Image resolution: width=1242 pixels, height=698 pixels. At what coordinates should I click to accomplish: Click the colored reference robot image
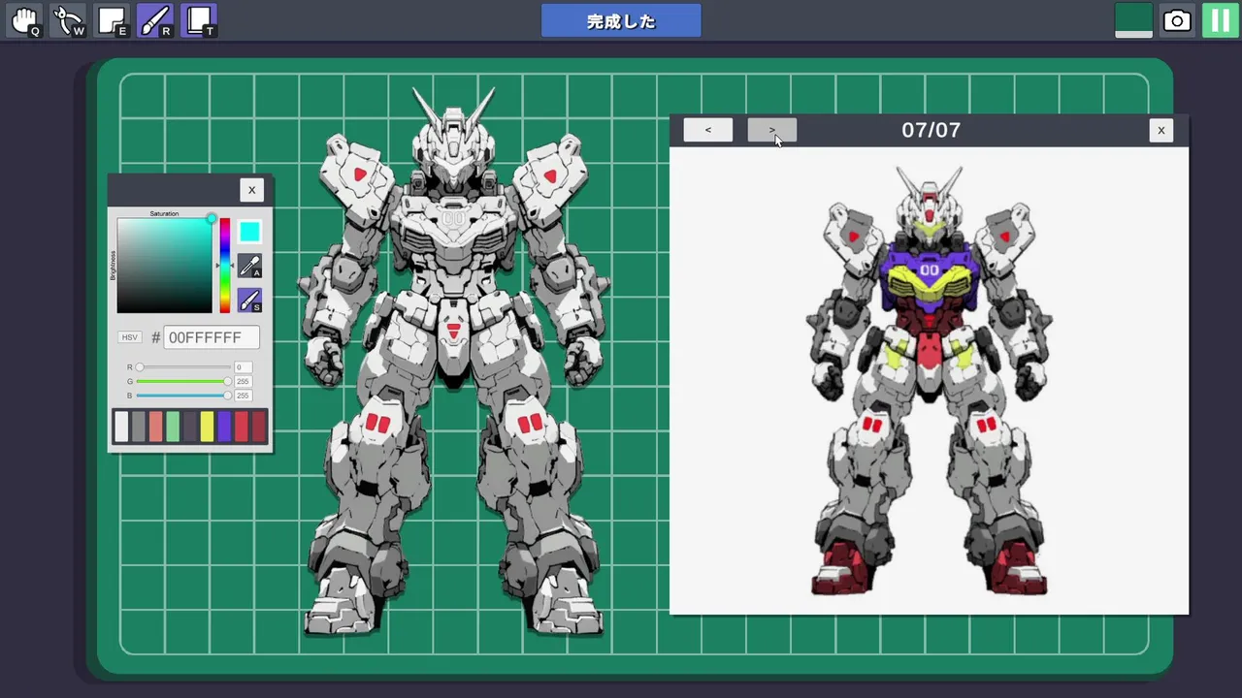tap(929, 380)
